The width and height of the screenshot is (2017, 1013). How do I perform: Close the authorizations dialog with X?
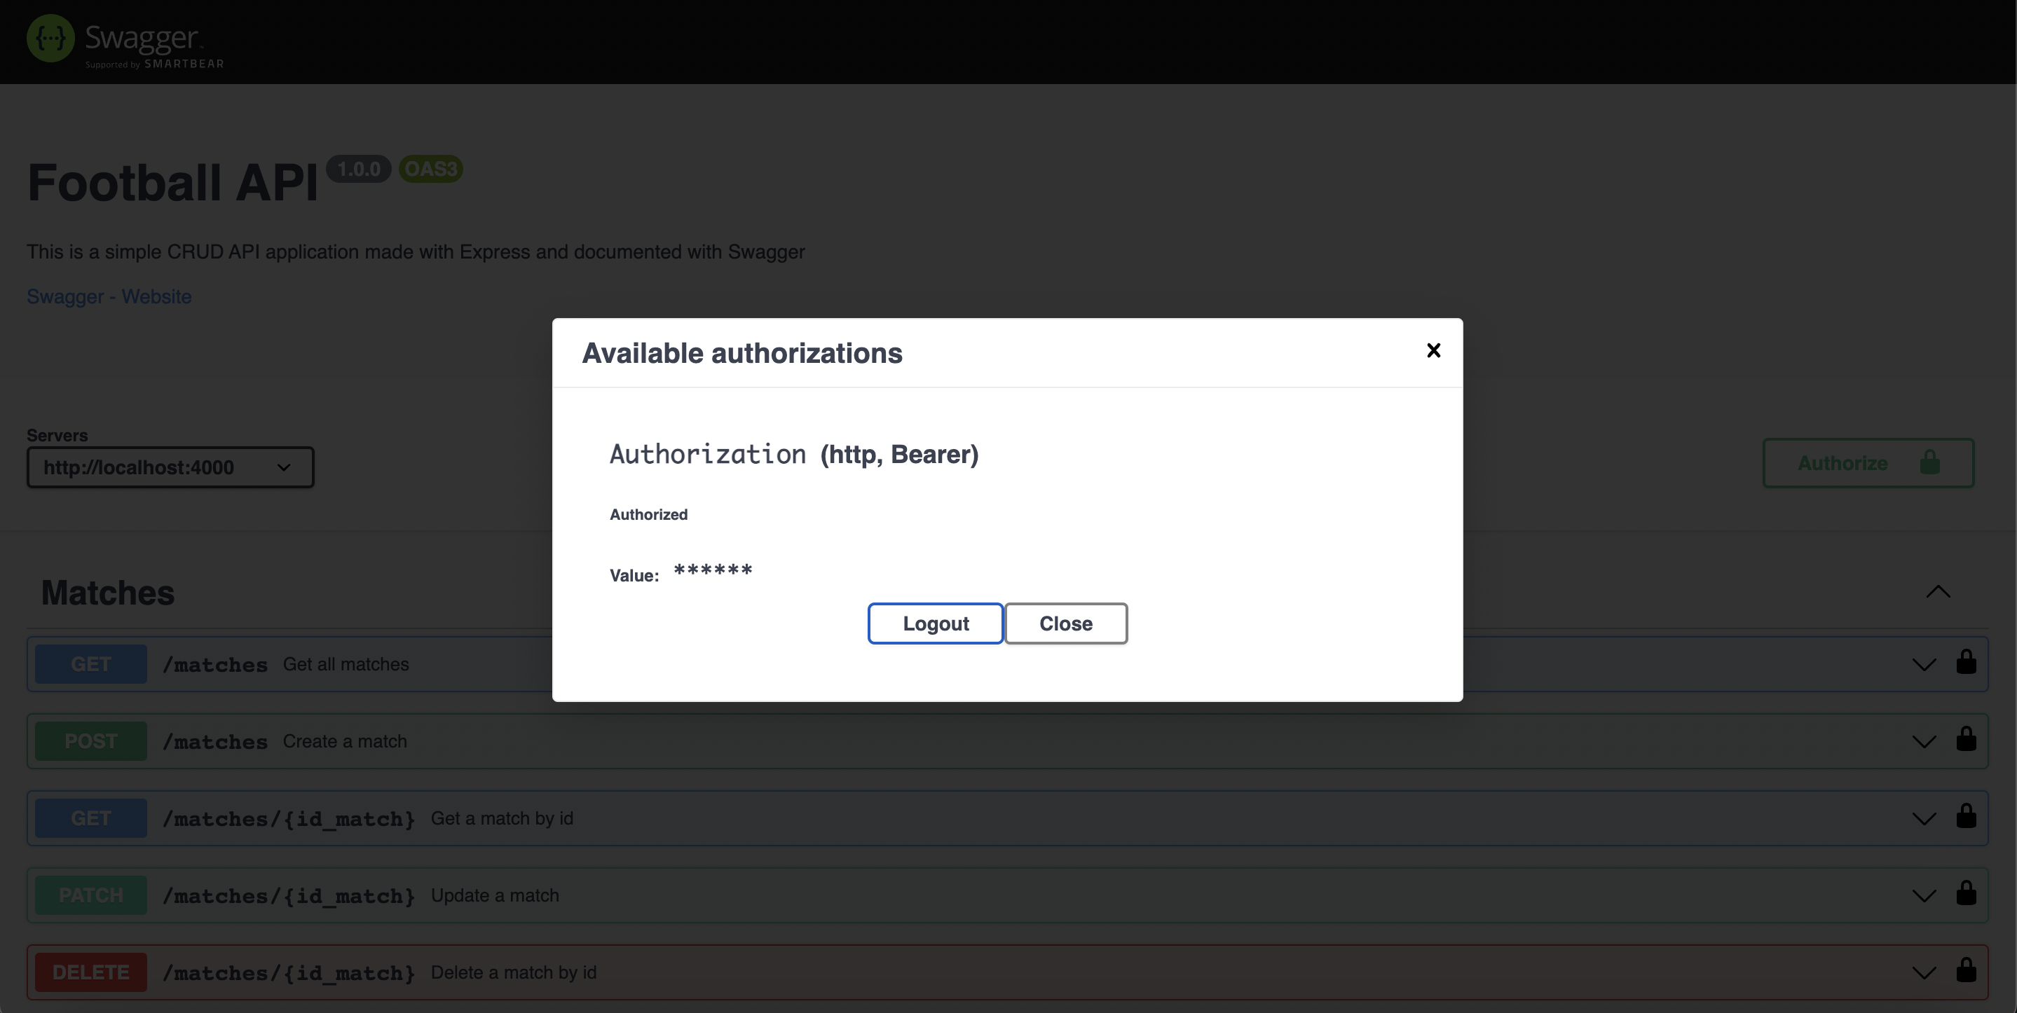tap(1433, 351)
